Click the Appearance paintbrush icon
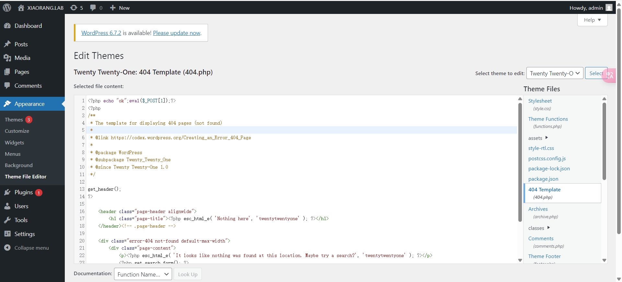Screen dimensions: 622x282 [x=7, y=104]
